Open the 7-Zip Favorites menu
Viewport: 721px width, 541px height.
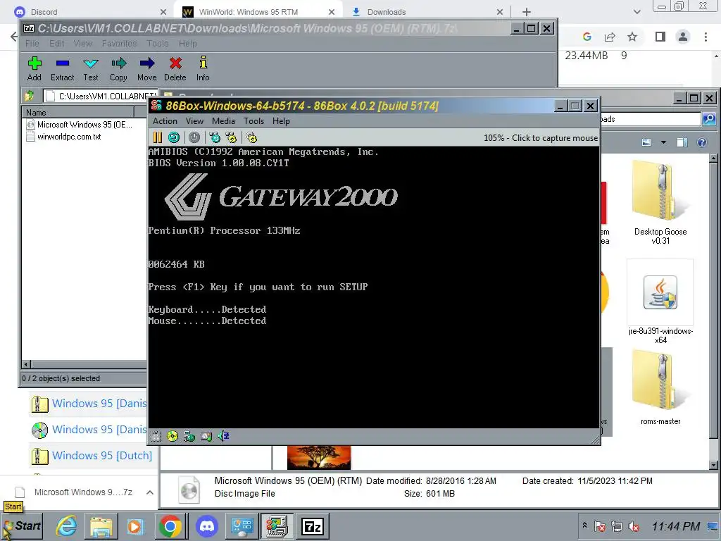coord(120,43)
